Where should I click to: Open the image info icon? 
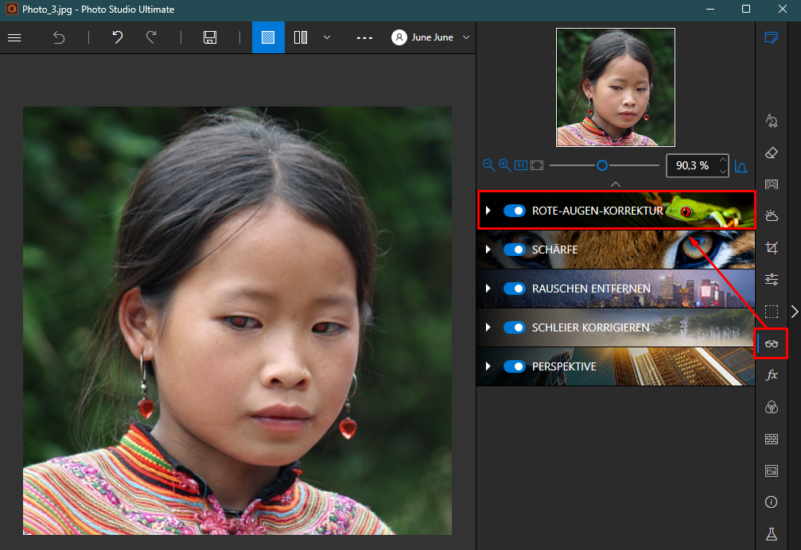771,502
